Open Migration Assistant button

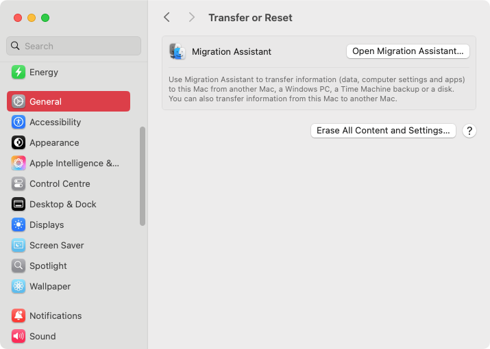point(408,51)
